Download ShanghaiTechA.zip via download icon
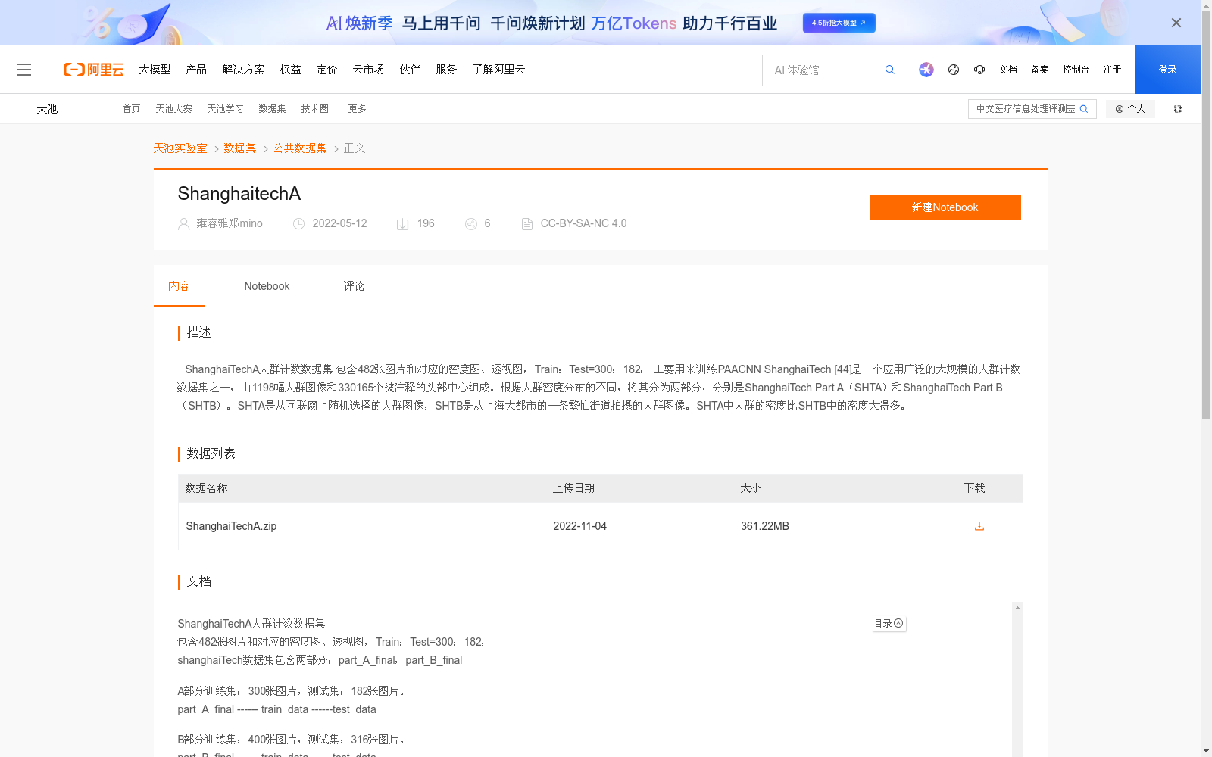 pos(979,526)
